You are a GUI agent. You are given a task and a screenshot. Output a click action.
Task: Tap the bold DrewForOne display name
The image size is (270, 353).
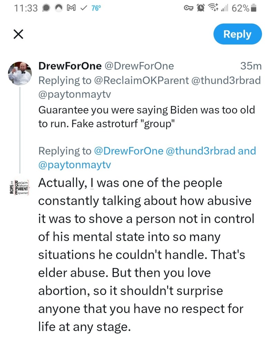[70, 66]
